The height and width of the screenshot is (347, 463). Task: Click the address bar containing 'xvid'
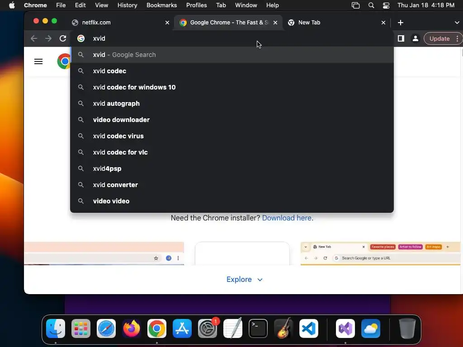232,39
